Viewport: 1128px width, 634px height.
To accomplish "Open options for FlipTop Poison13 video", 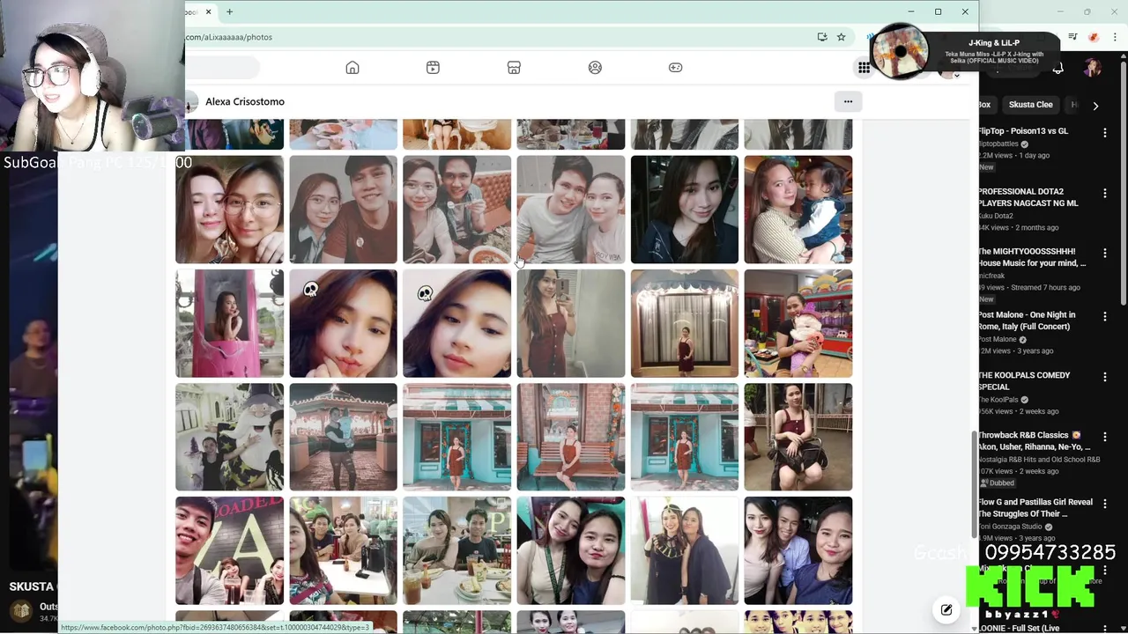I will point(1105,132).
